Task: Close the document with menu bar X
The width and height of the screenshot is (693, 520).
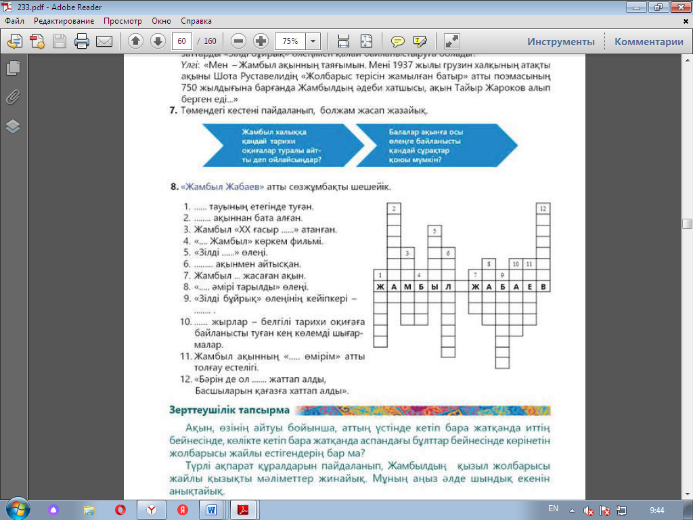Action: coord(686,21)
